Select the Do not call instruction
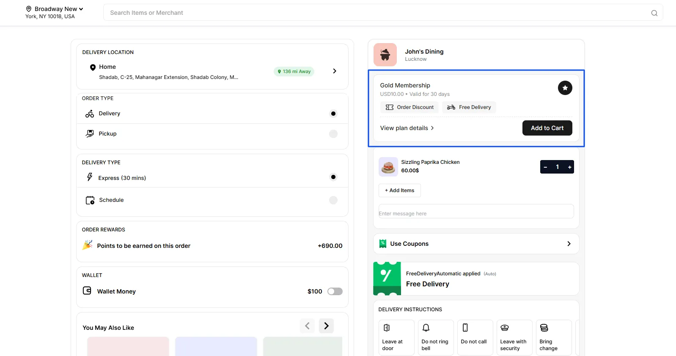 click(475, 337)
